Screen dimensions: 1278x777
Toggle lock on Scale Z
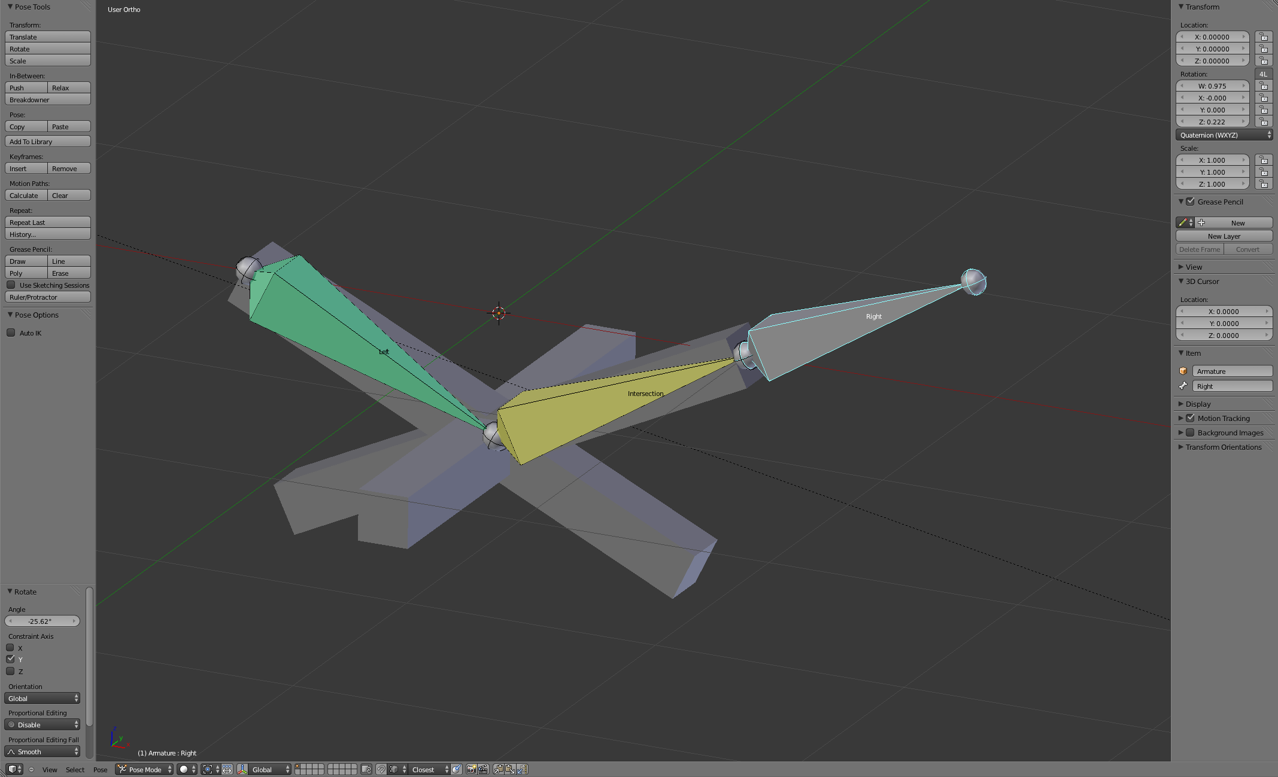[1264, 184]
